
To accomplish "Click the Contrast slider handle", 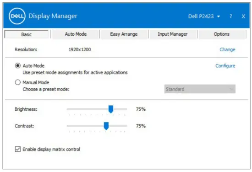I will pos(106,126).
